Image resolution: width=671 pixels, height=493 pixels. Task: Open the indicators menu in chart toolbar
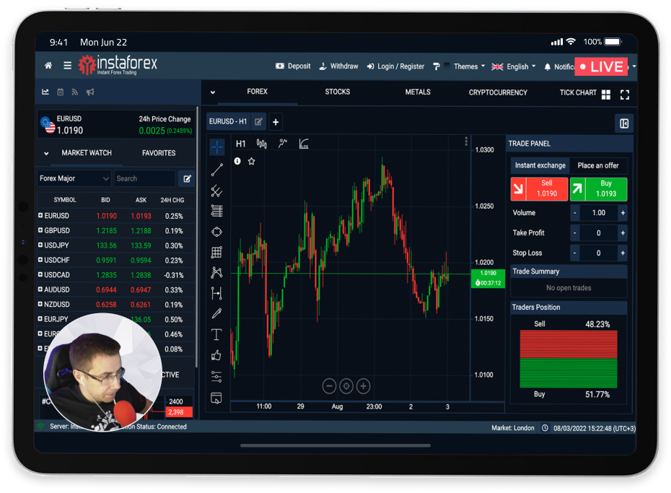(x=283, y=144)
